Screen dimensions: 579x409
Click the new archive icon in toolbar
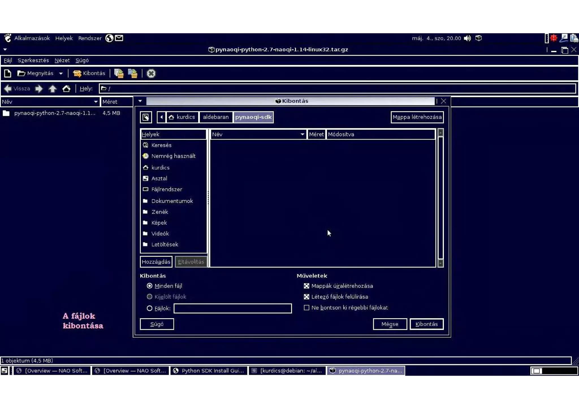tap(8, 73)
